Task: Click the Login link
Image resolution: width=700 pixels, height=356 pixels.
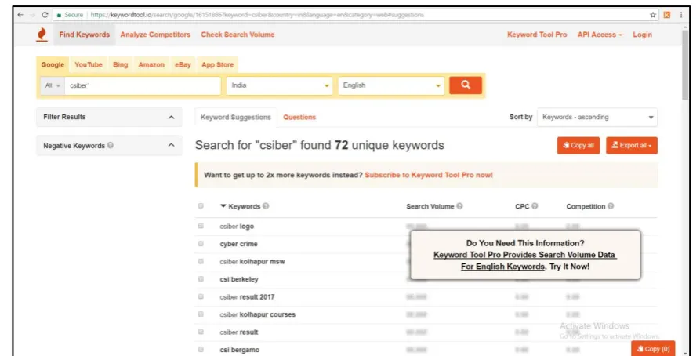Action: (643, 35)
